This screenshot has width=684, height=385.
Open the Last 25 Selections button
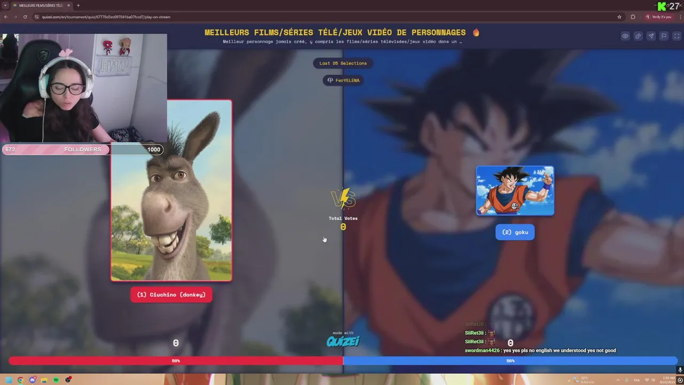[x=343, y=63]
